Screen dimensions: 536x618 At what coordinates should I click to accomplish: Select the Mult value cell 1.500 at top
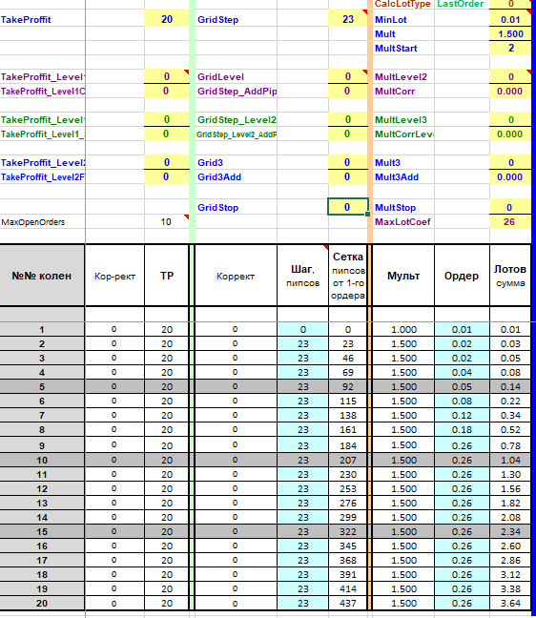click(510, 34)
